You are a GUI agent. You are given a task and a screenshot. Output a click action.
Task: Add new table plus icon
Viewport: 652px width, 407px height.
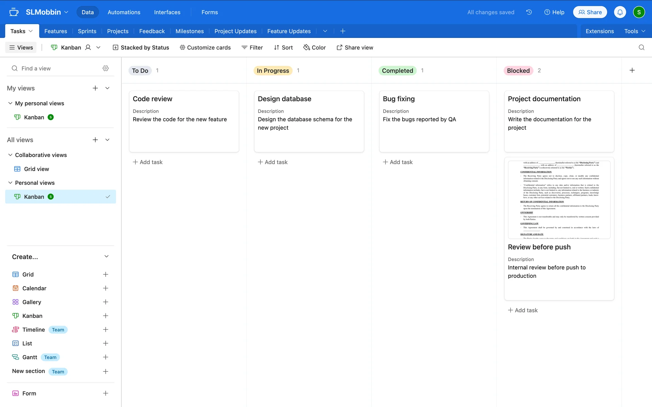click(x=343, y=31)
